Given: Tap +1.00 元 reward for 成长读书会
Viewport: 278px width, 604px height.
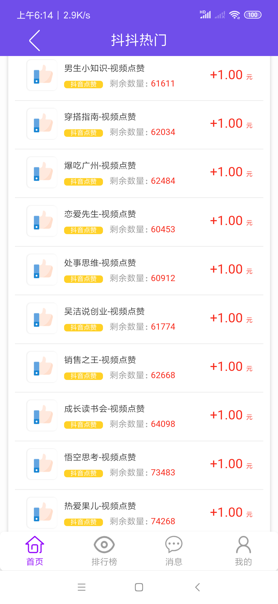Looking at the screenshot, I should pos(231,415).
